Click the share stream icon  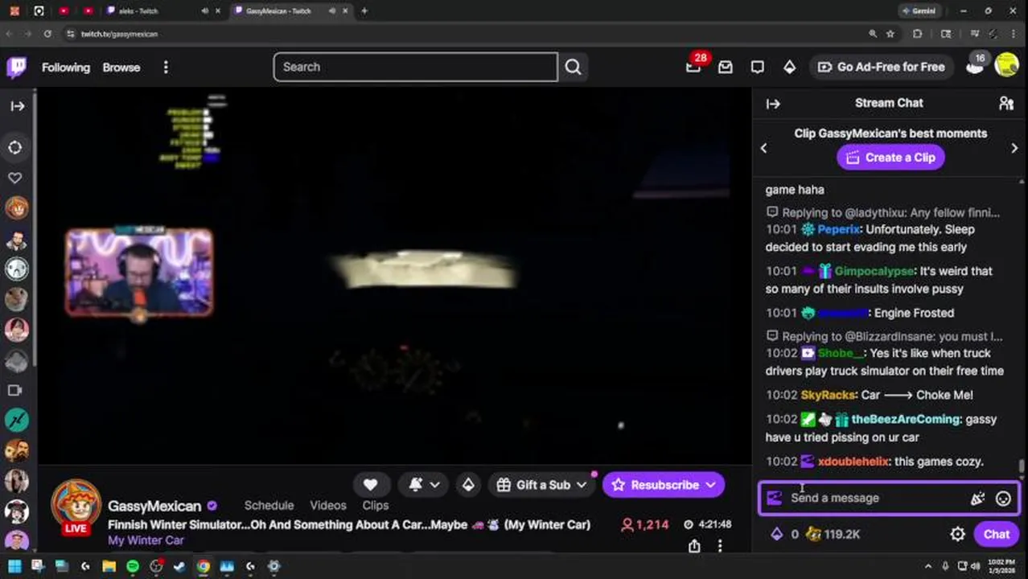point(694,546)
